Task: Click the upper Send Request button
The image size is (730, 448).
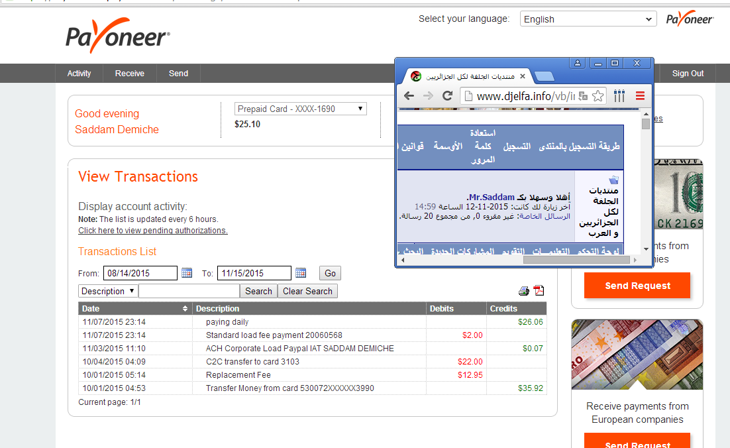Action: [x=637, y=286]
